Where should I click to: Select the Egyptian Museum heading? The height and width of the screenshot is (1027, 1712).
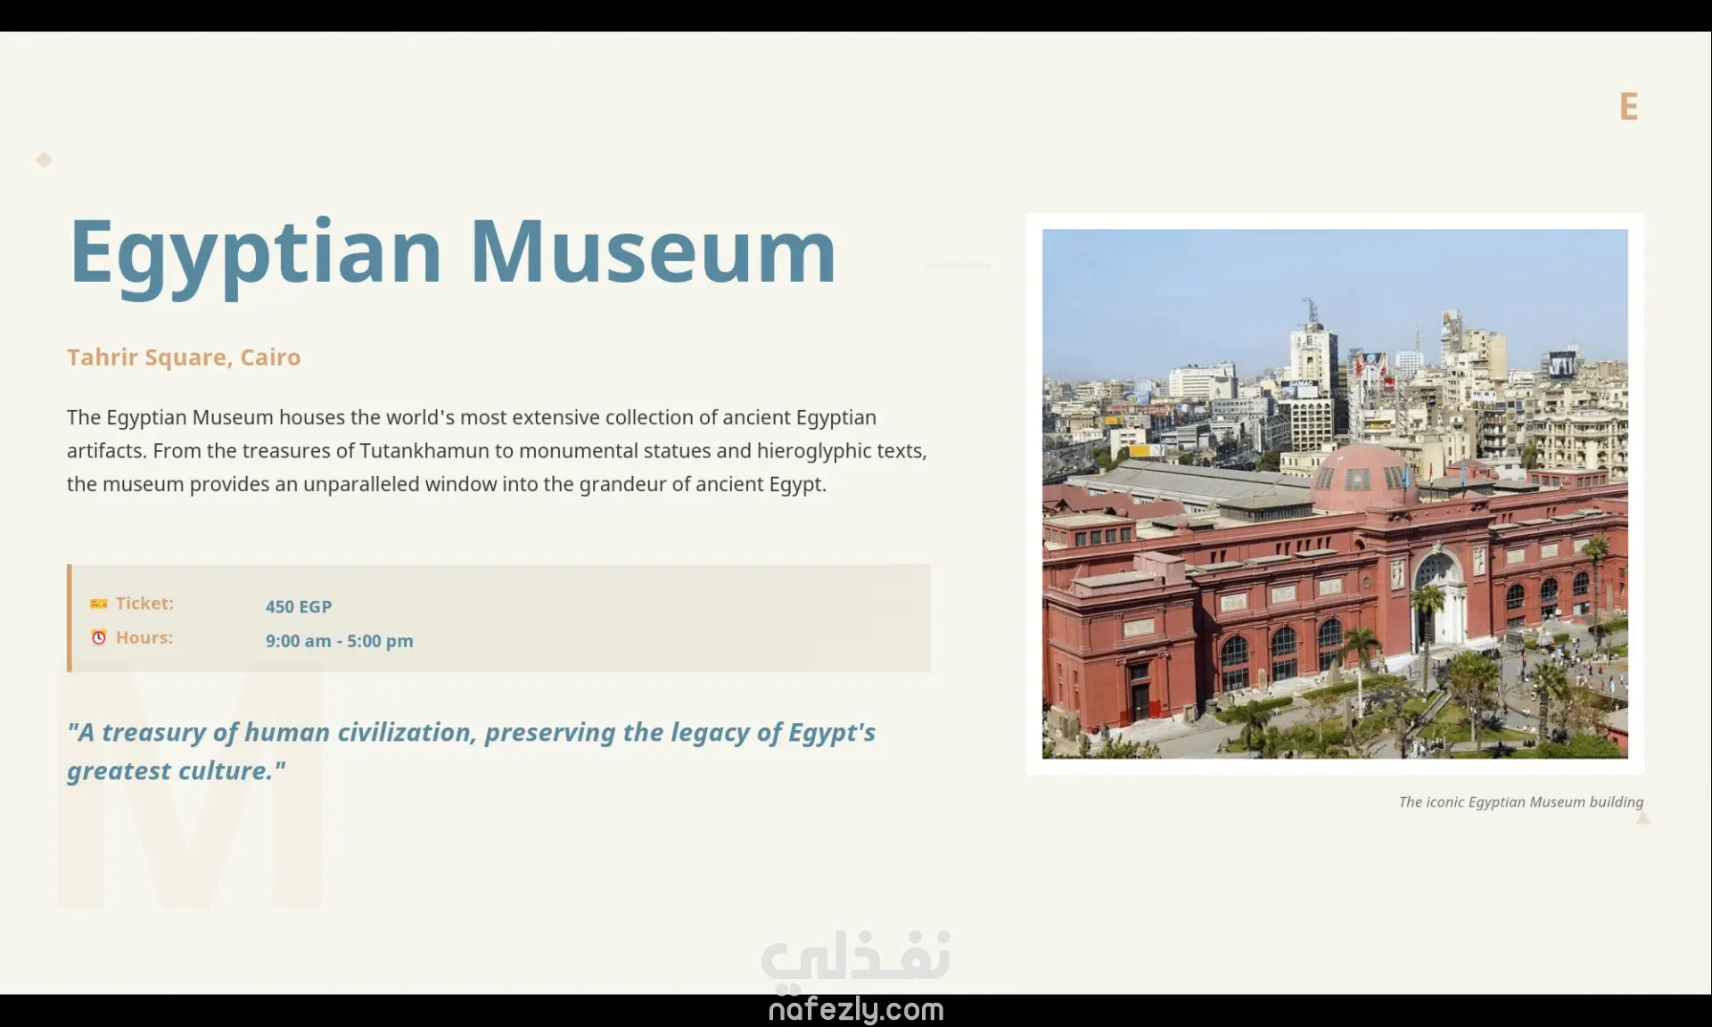452,252
